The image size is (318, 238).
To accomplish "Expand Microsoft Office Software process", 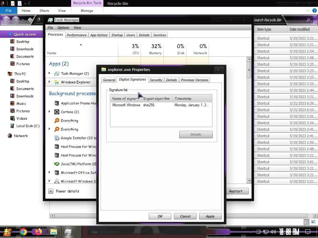I will (49, 172).
